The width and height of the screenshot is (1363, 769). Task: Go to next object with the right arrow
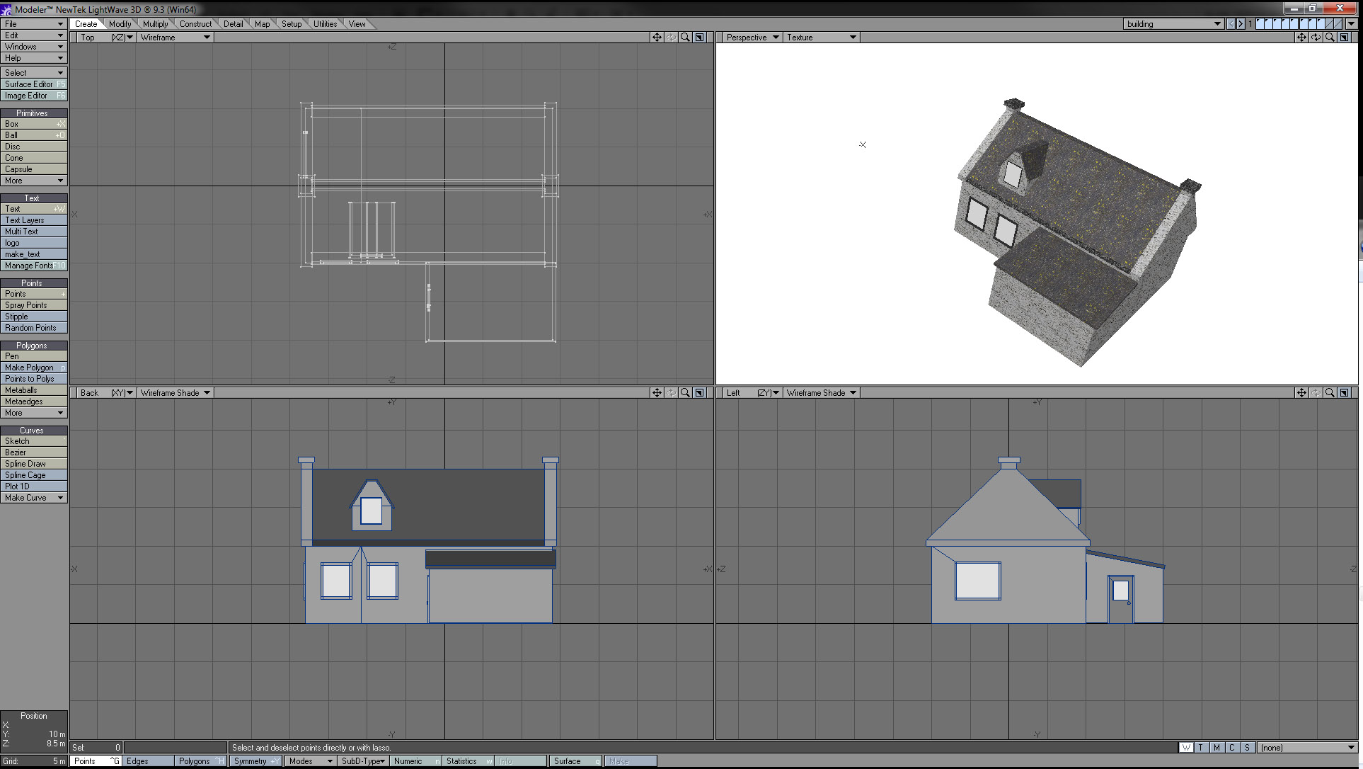[1241, 24]
